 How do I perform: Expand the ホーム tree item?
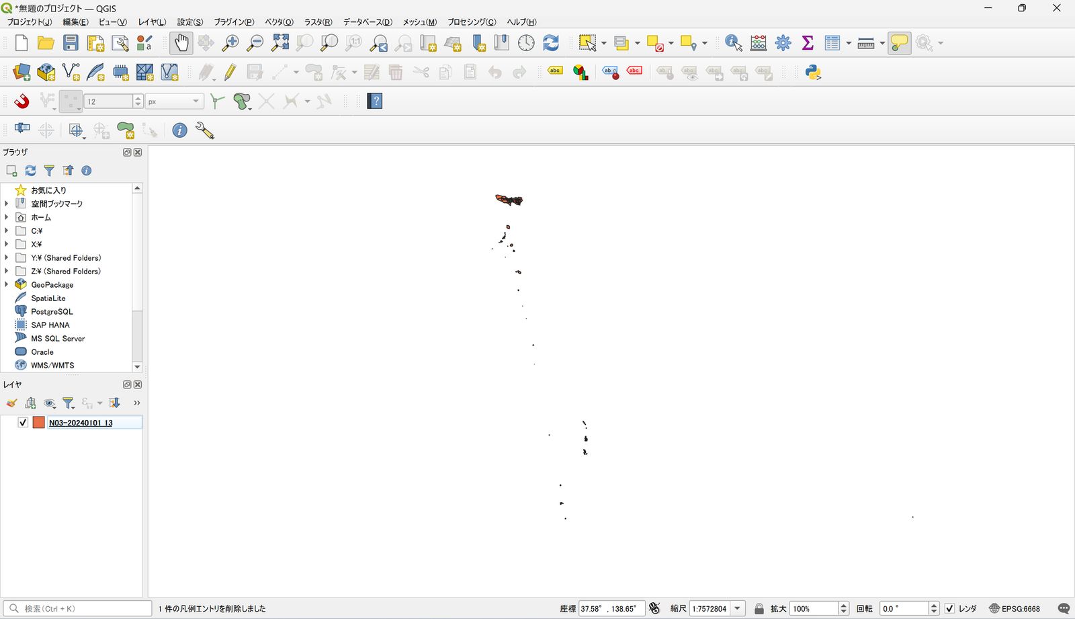7,217
